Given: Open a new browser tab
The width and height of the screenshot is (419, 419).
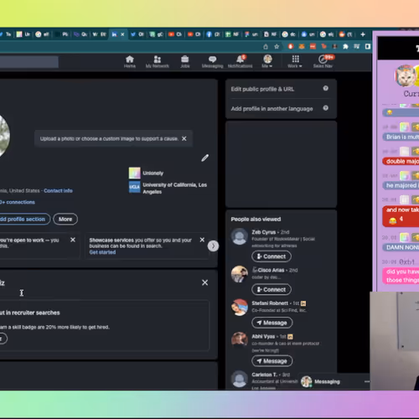Looking at the screenshot, I should click(363, 34).
